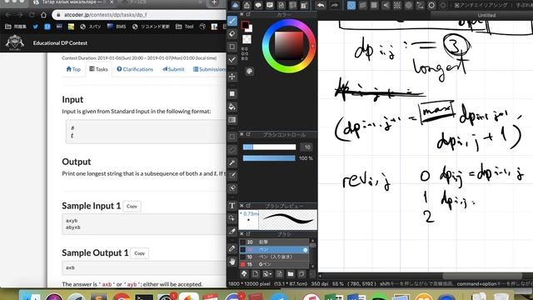Select the Eraser tool in paint toolbar
The image size is (533, 300).
pyautogui.click(x=232, y=33)
